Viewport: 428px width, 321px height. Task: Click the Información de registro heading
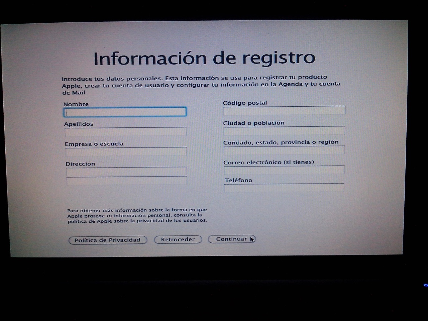coord(204,58)
